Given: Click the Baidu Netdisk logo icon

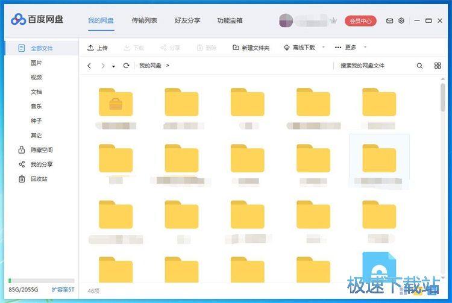Looking at the screenshot, I should [x=18, y=19].
